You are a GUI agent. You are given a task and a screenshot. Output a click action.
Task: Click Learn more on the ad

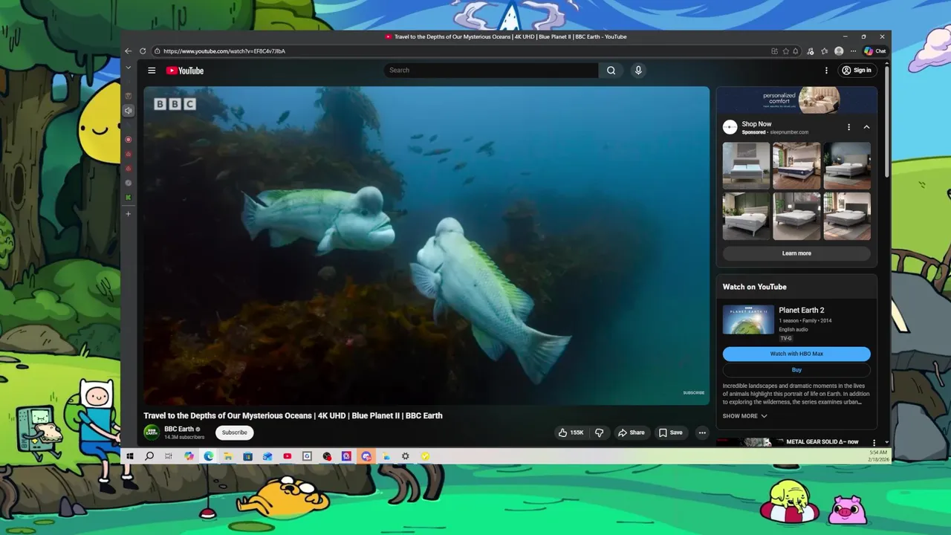(x=796, y=253)
